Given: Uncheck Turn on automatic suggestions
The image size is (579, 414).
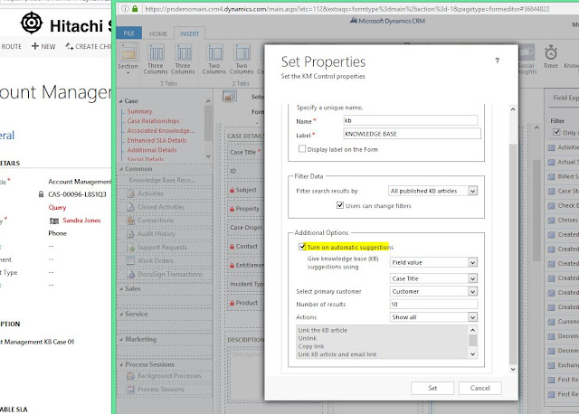Looking at the screenshot, I should (302, 247).
